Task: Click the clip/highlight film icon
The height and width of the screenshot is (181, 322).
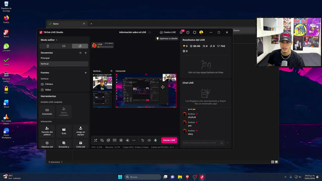Action: 115,140
